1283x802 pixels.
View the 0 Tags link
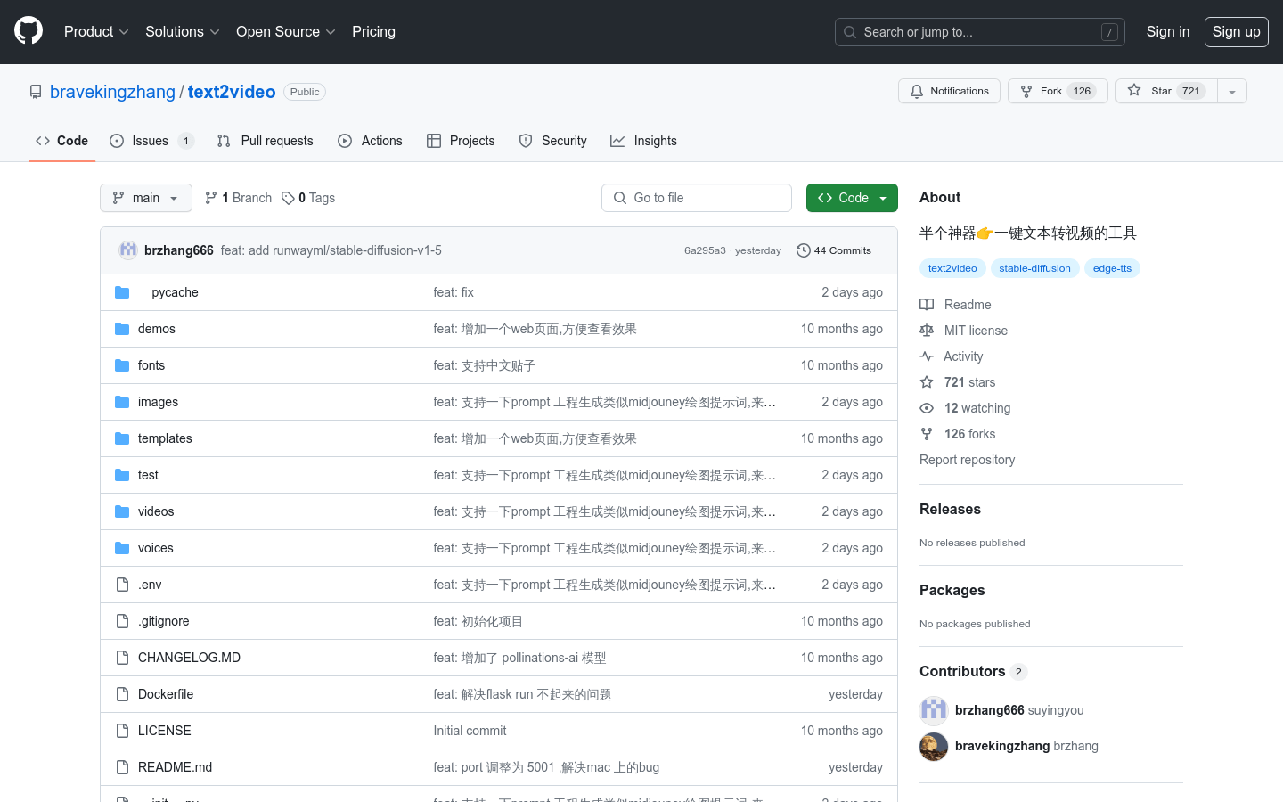pyautogui.click(x=308, y=198)
